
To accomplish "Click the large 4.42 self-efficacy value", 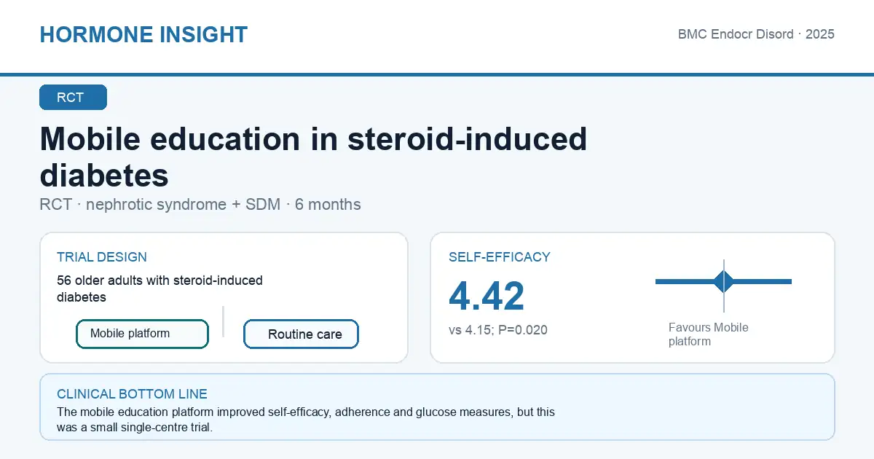I will [x=487, y=296].
